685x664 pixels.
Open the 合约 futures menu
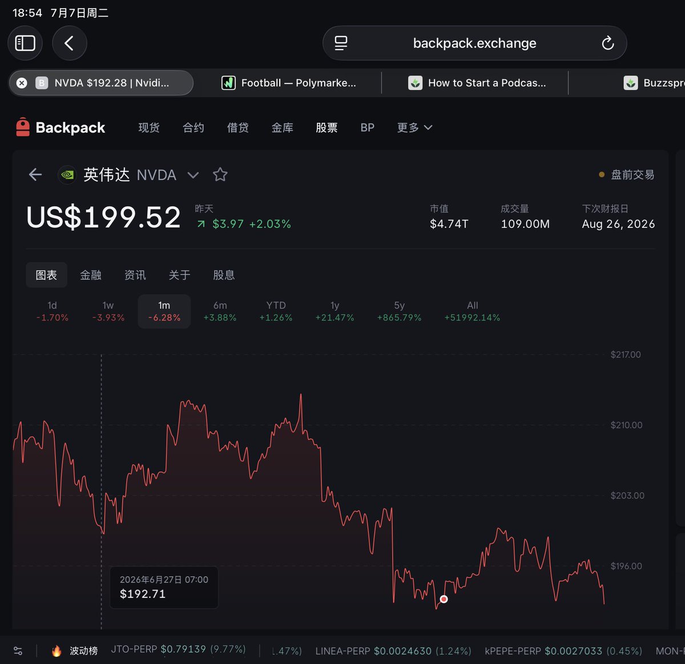[x=194, y=127]
